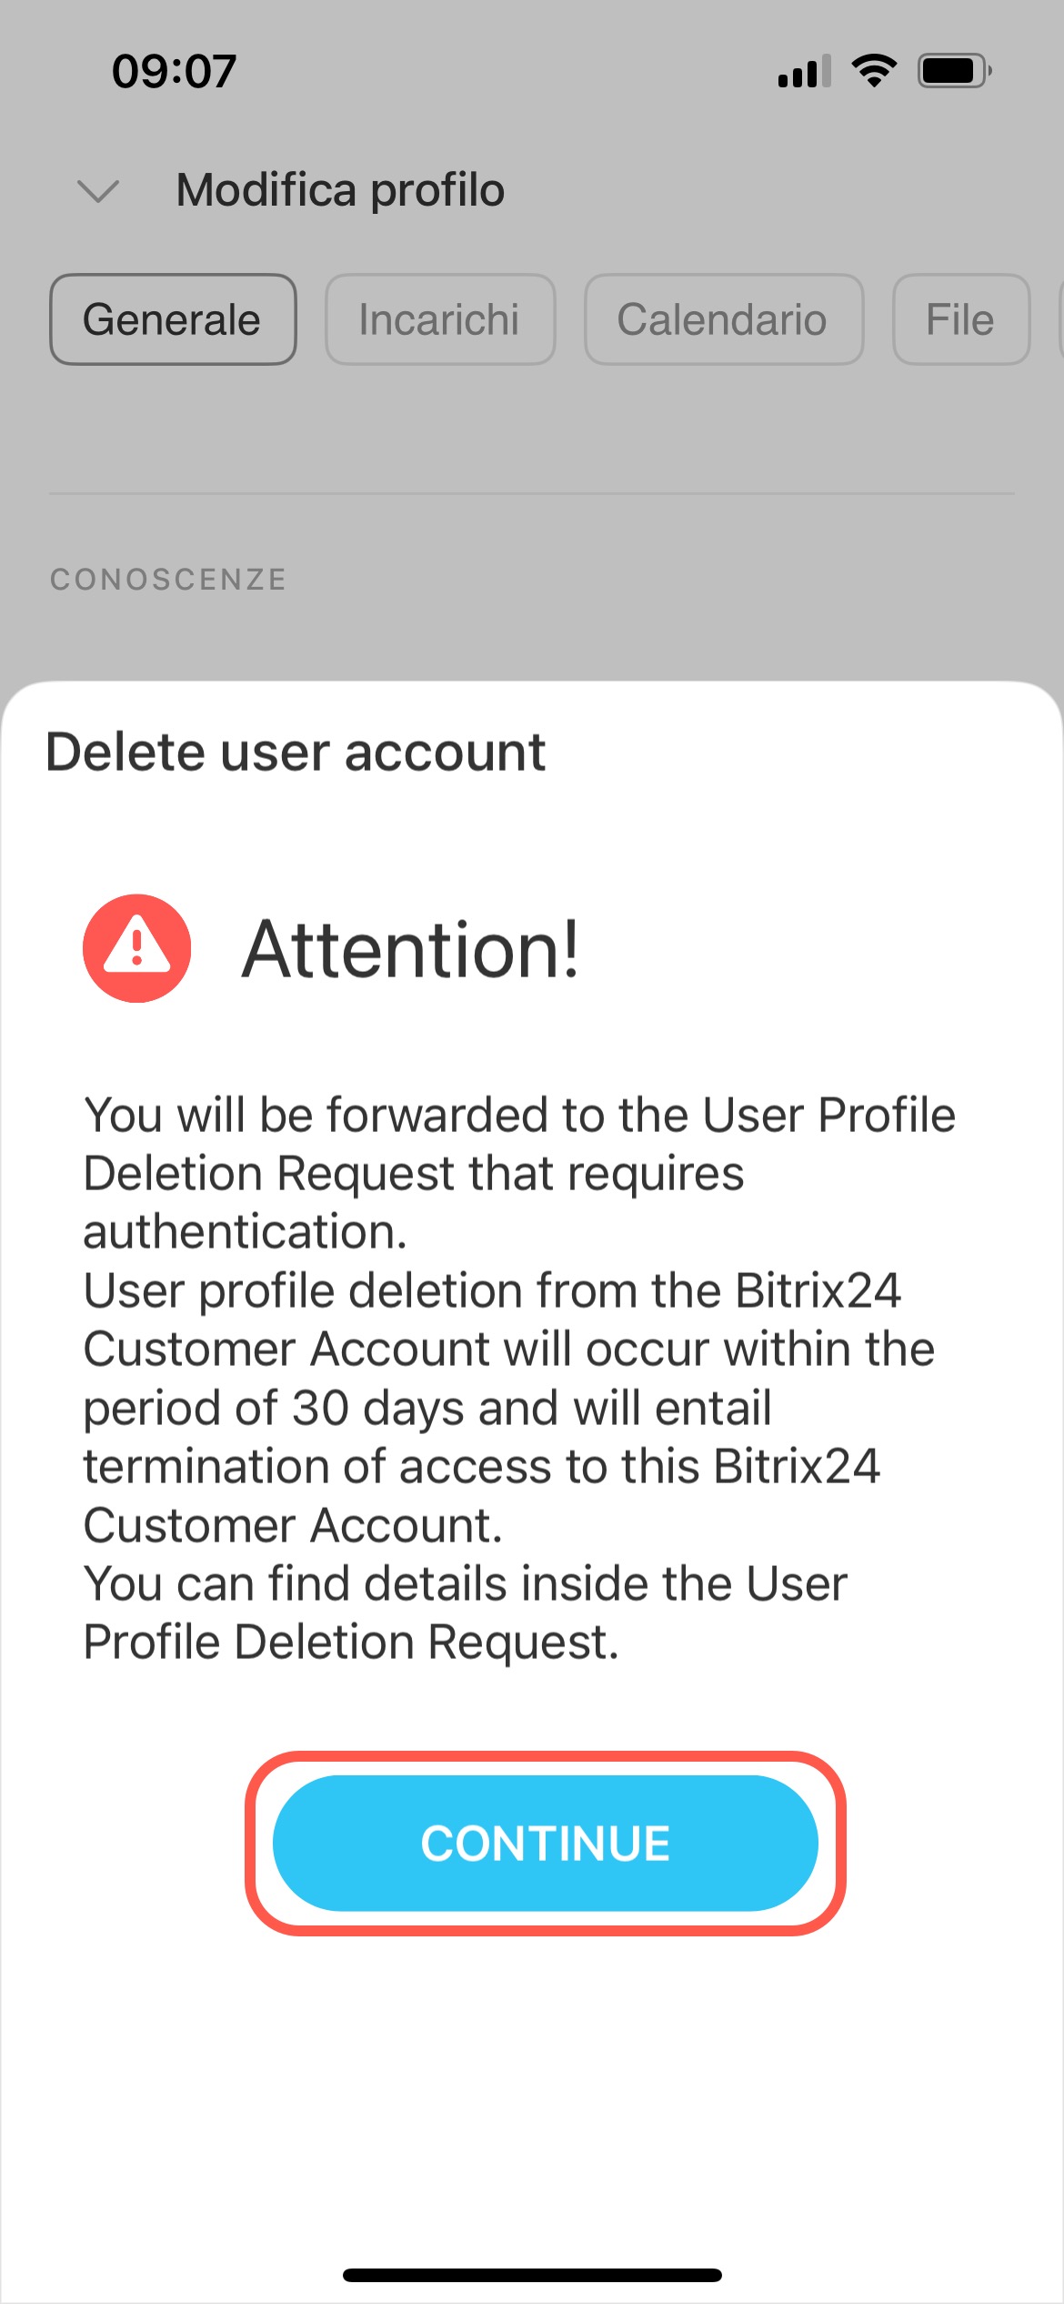The height and width of the screenshot is (2304, 1064).
Task: Tap the cut-off tab after File
Action: (1059, 320)
